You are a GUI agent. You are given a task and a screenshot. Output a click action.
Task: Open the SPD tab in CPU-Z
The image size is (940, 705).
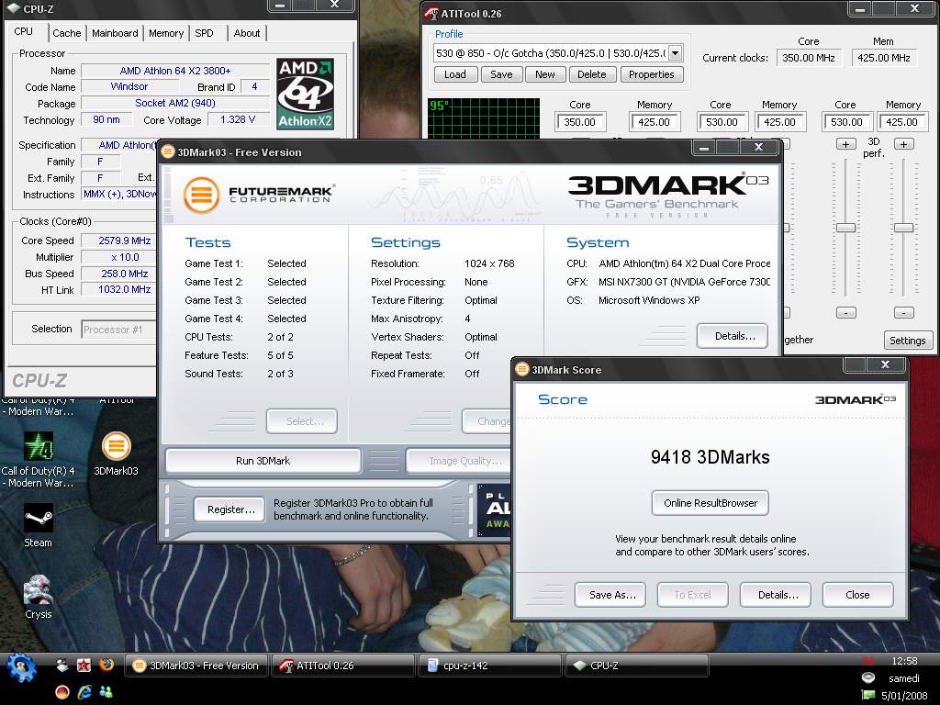pos(204,33)
